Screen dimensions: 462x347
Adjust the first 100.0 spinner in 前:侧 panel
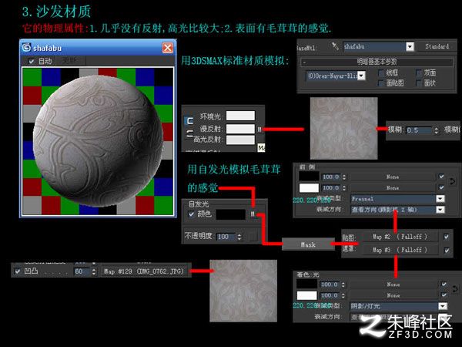point(344,177)
